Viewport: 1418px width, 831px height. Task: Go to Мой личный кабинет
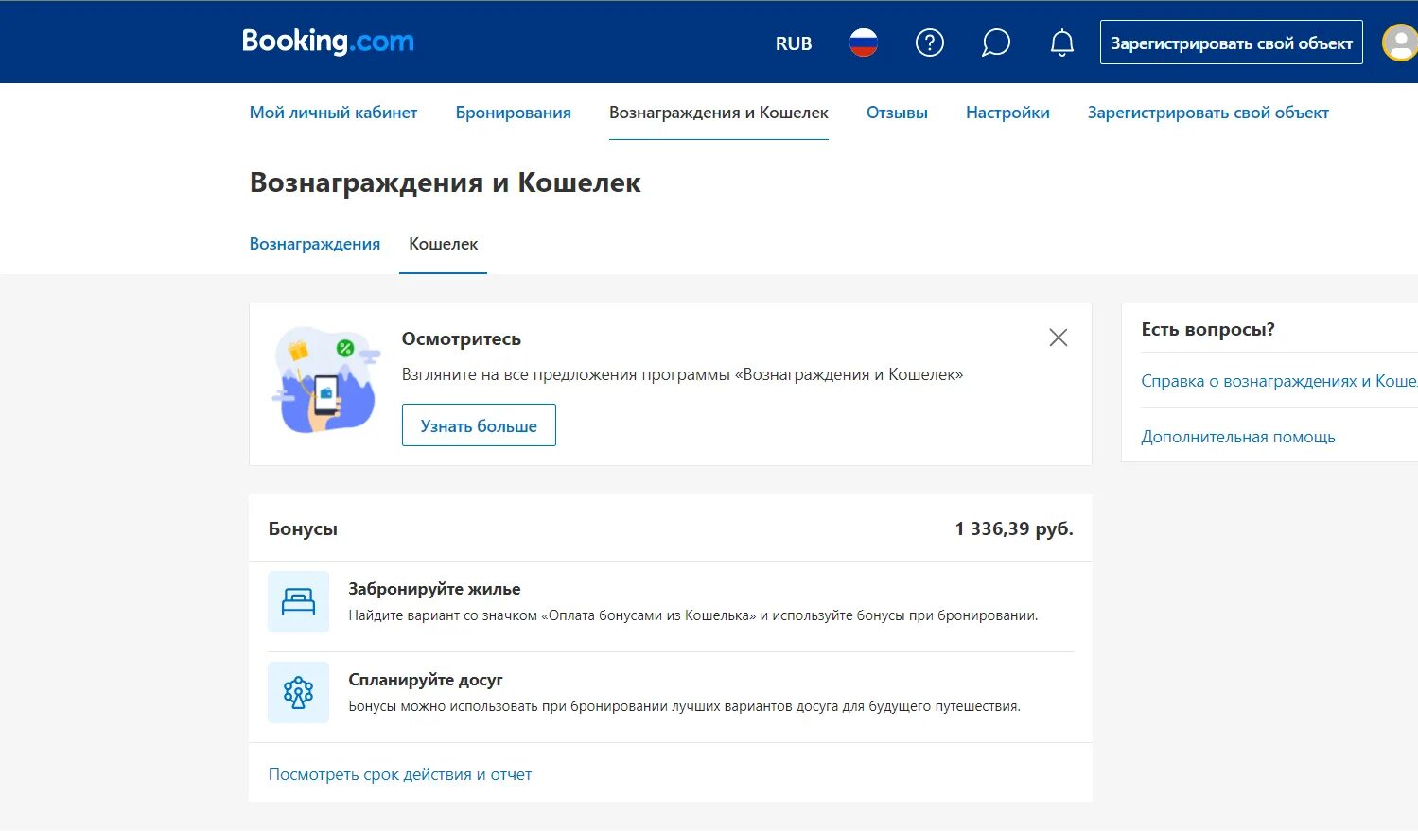click(333, 113)
